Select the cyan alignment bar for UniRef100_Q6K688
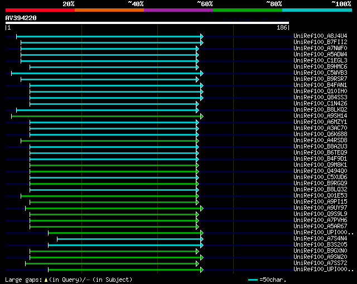357x284 pixels. [113, 135]
